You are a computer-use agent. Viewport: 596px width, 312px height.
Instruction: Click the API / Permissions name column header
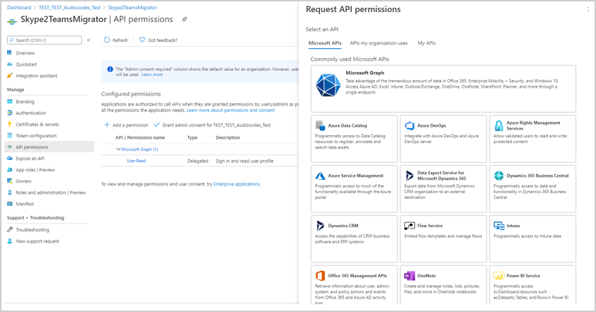pyautogui.click(x=140, y=137)
